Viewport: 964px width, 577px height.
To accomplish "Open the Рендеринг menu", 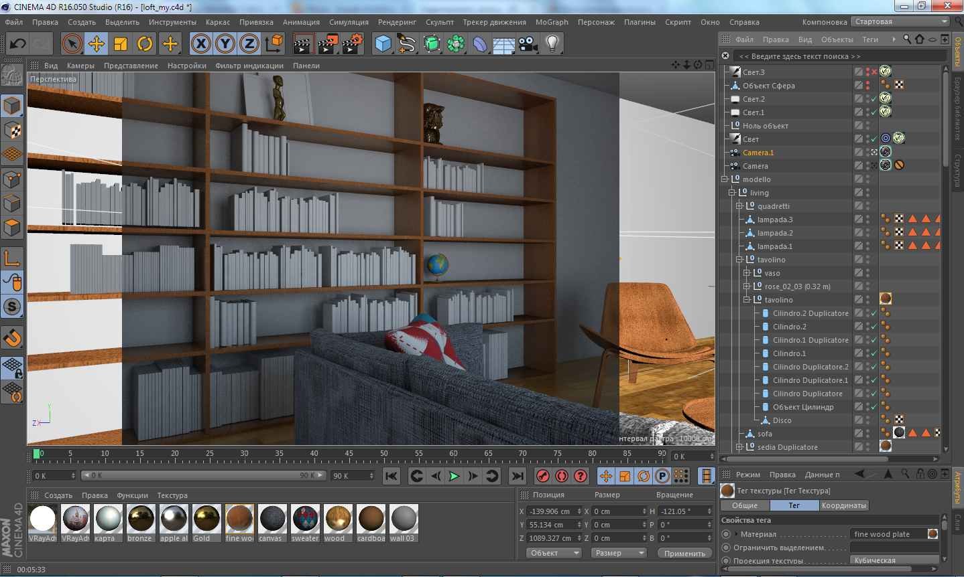I will [397, 22].
